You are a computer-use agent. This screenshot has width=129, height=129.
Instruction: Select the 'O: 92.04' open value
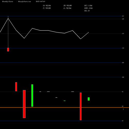point(47,6)
